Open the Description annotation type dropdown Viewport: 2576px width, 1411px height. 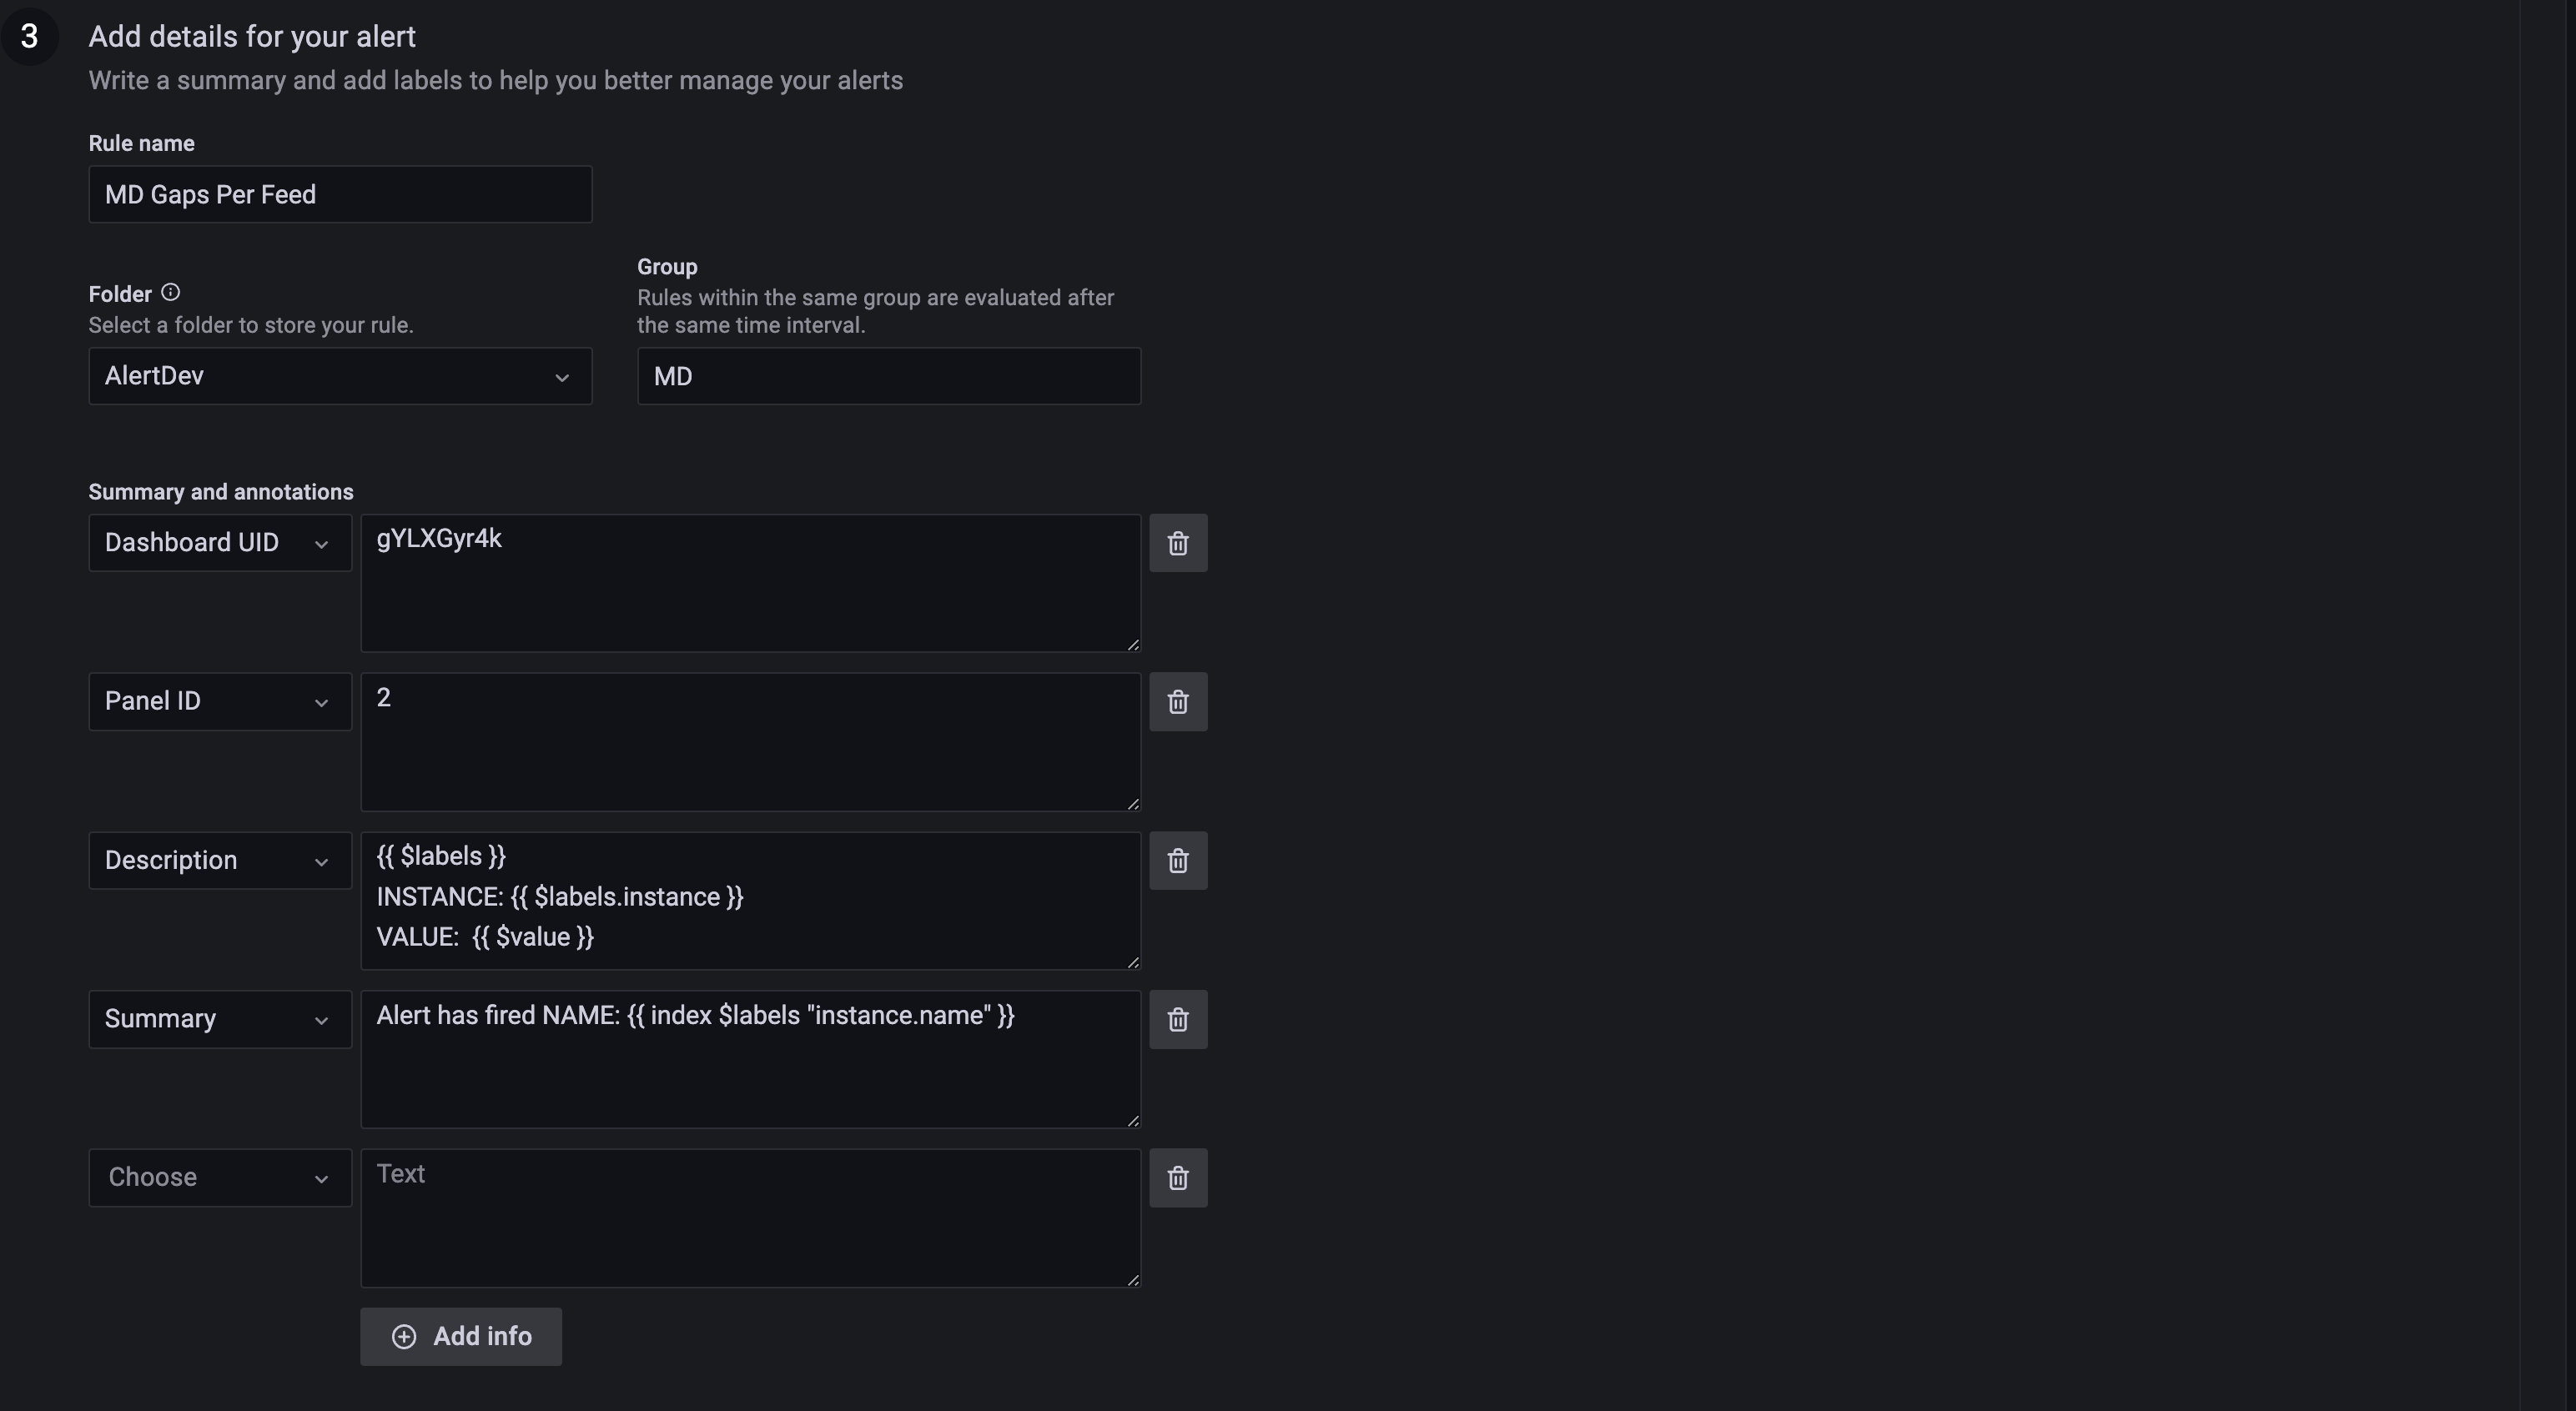(220, 861)
